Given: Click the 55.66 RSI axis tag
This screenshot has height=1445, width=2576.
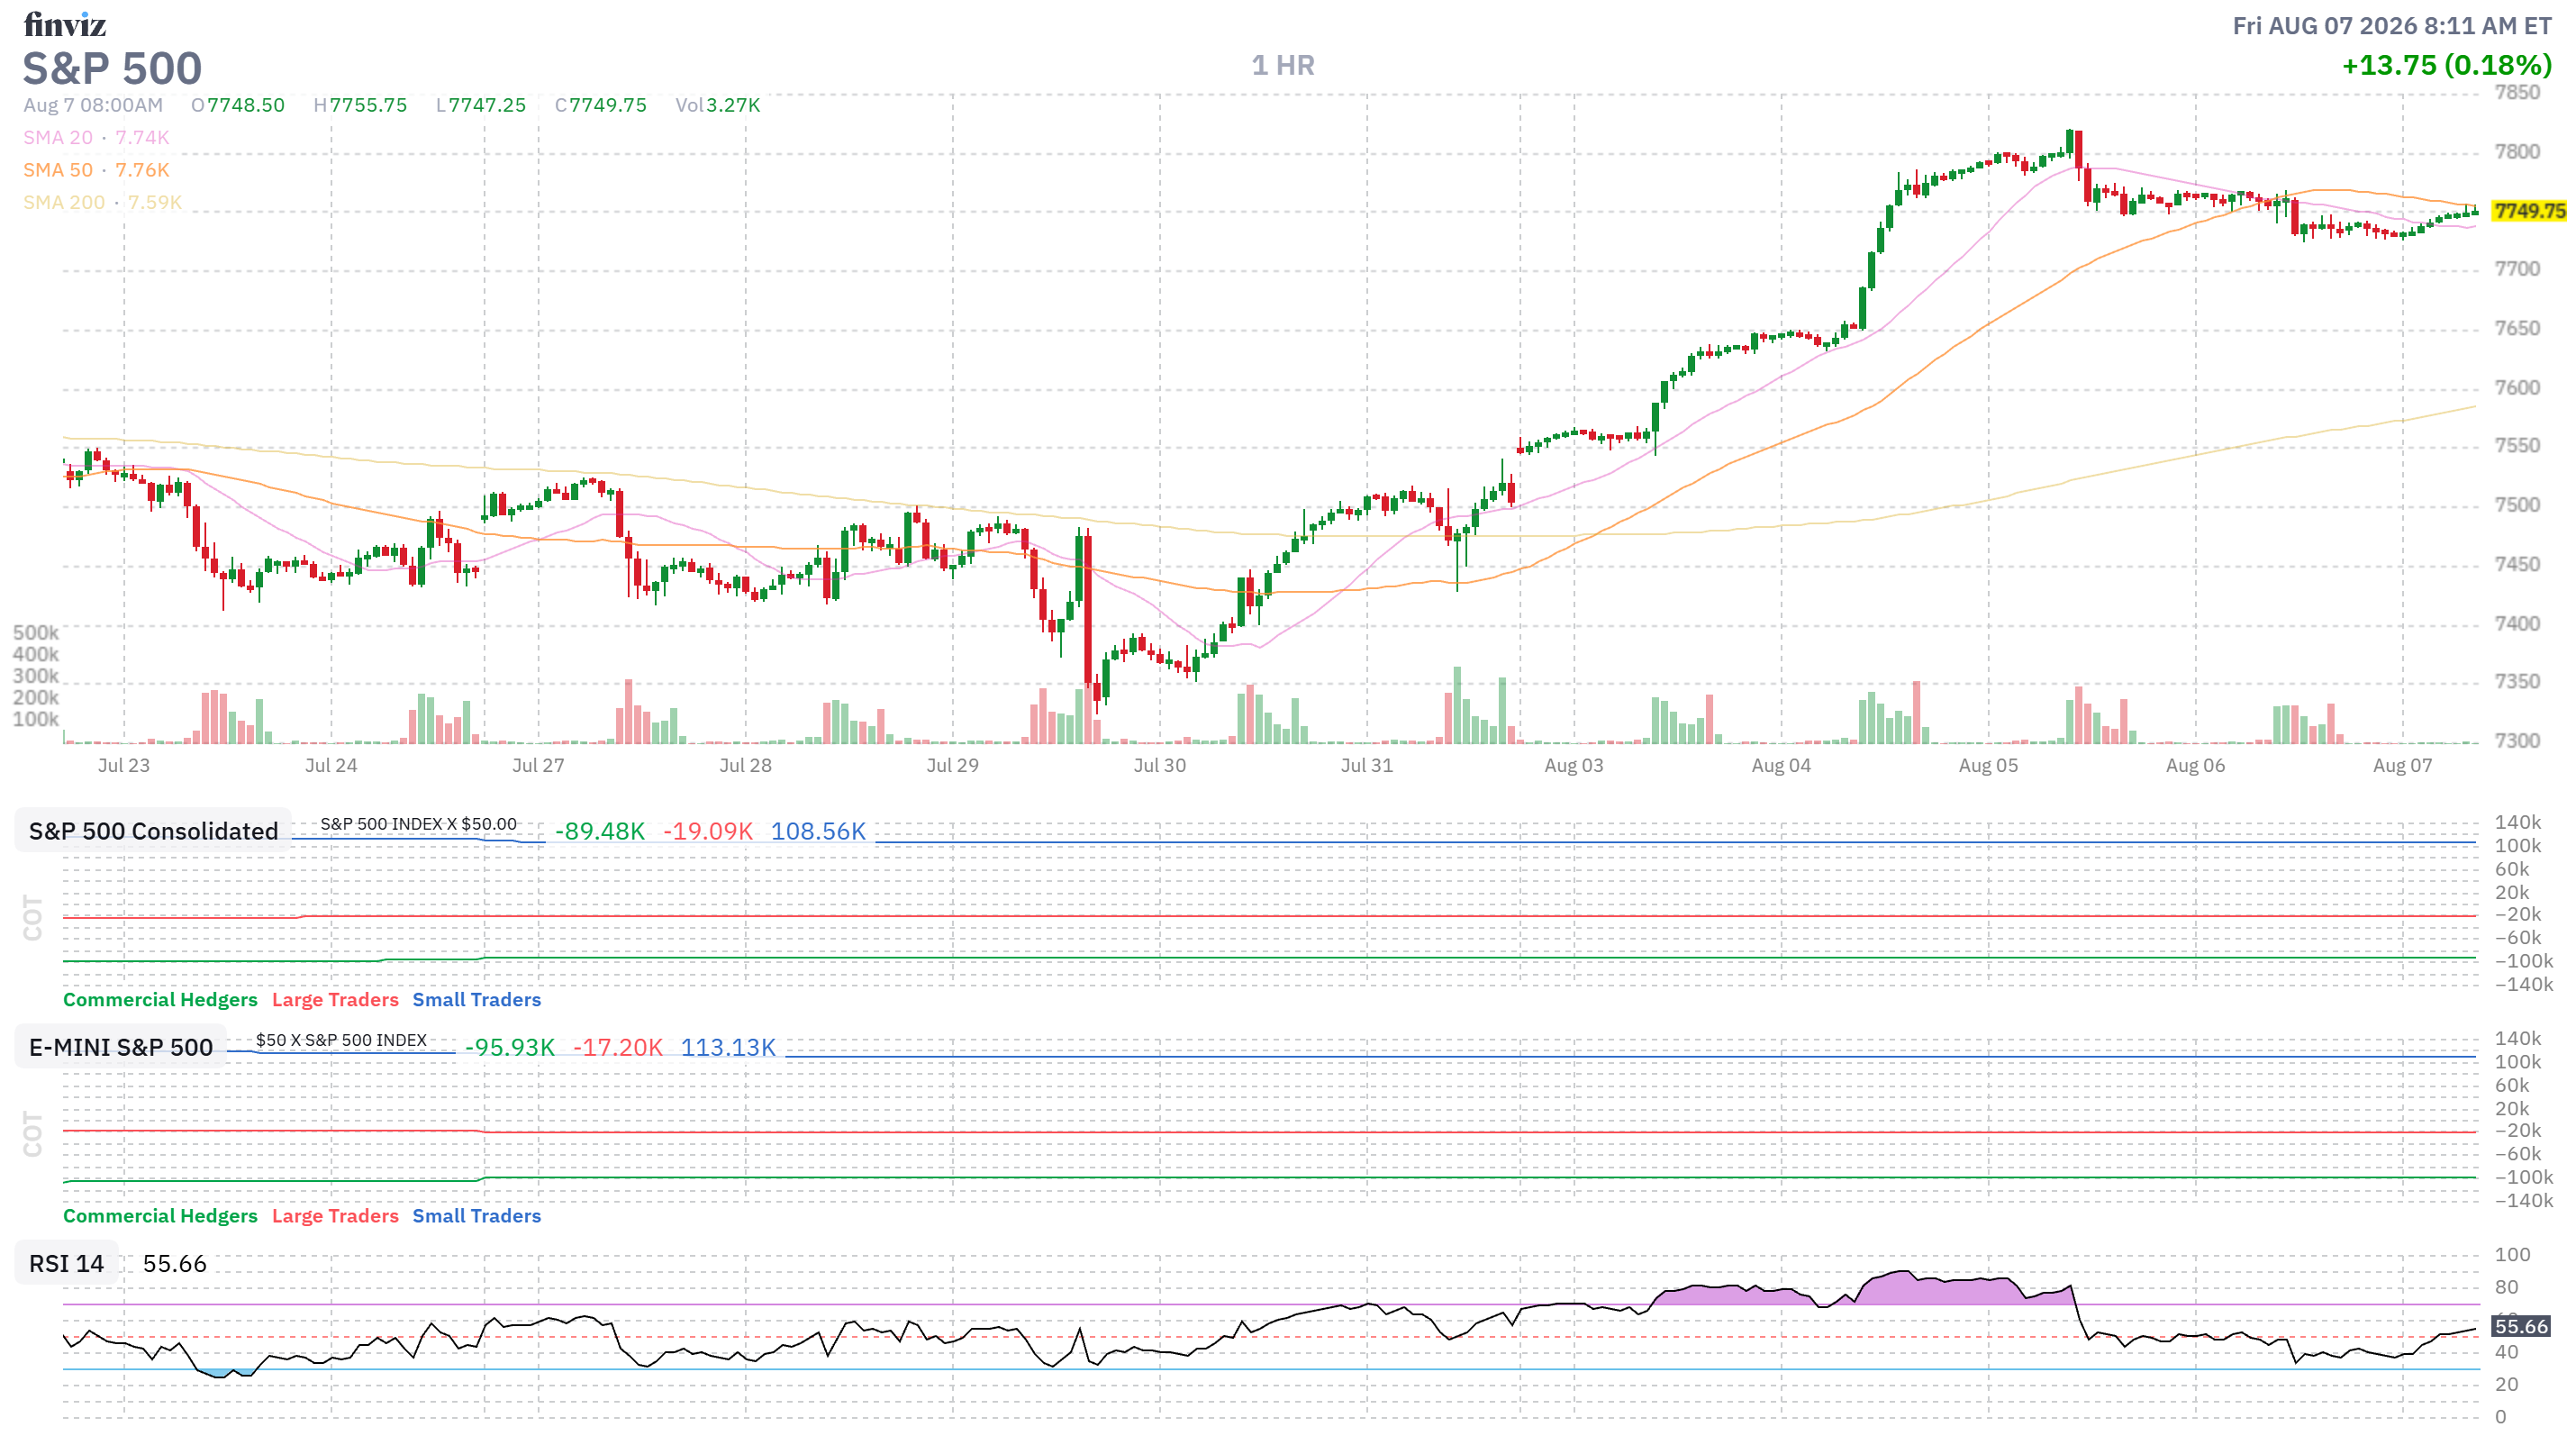Looking at the screenshot, I should click(x=2521, y=1327).
